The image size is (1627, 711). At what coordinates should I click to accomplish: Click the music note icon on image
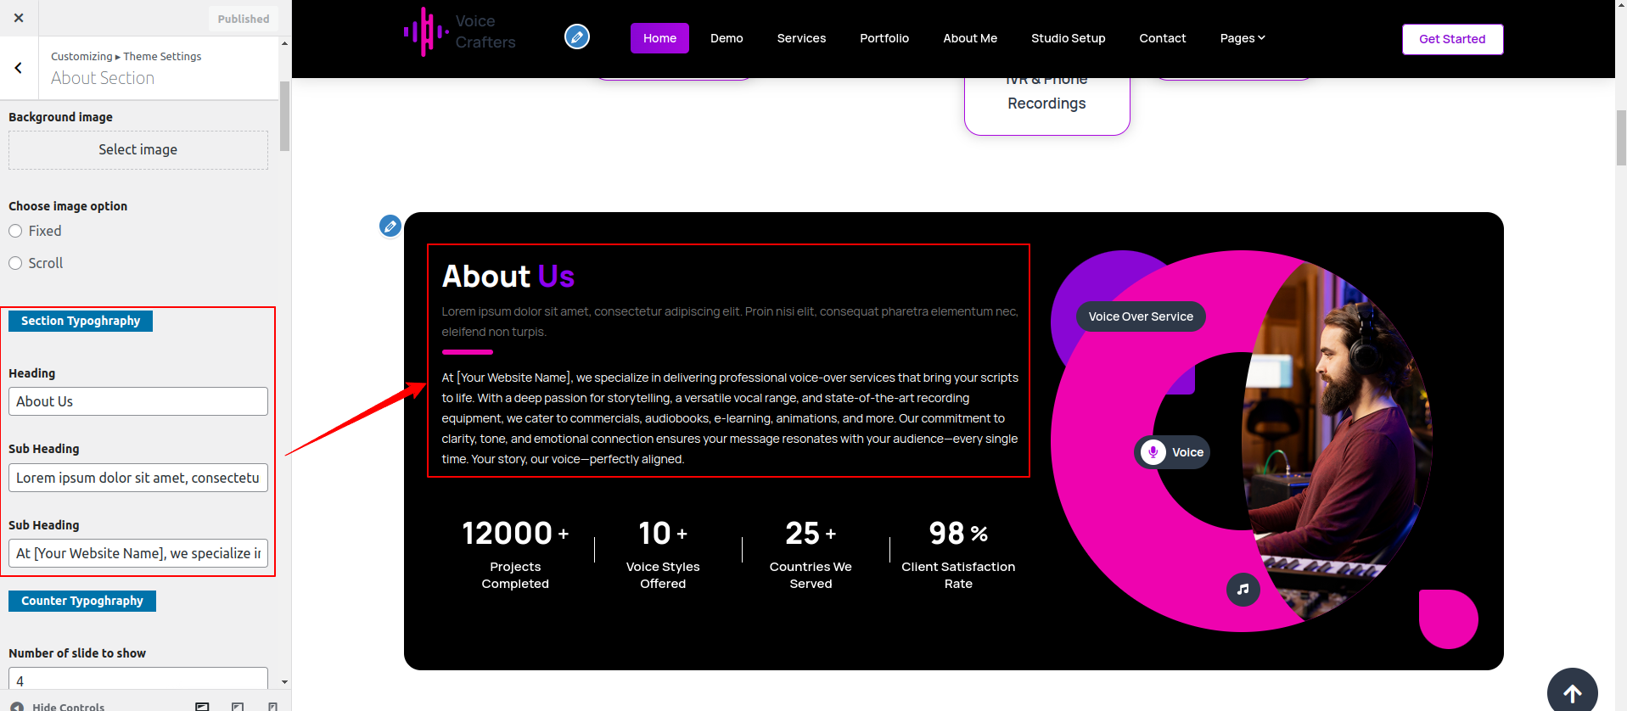tap(1243, 589)
